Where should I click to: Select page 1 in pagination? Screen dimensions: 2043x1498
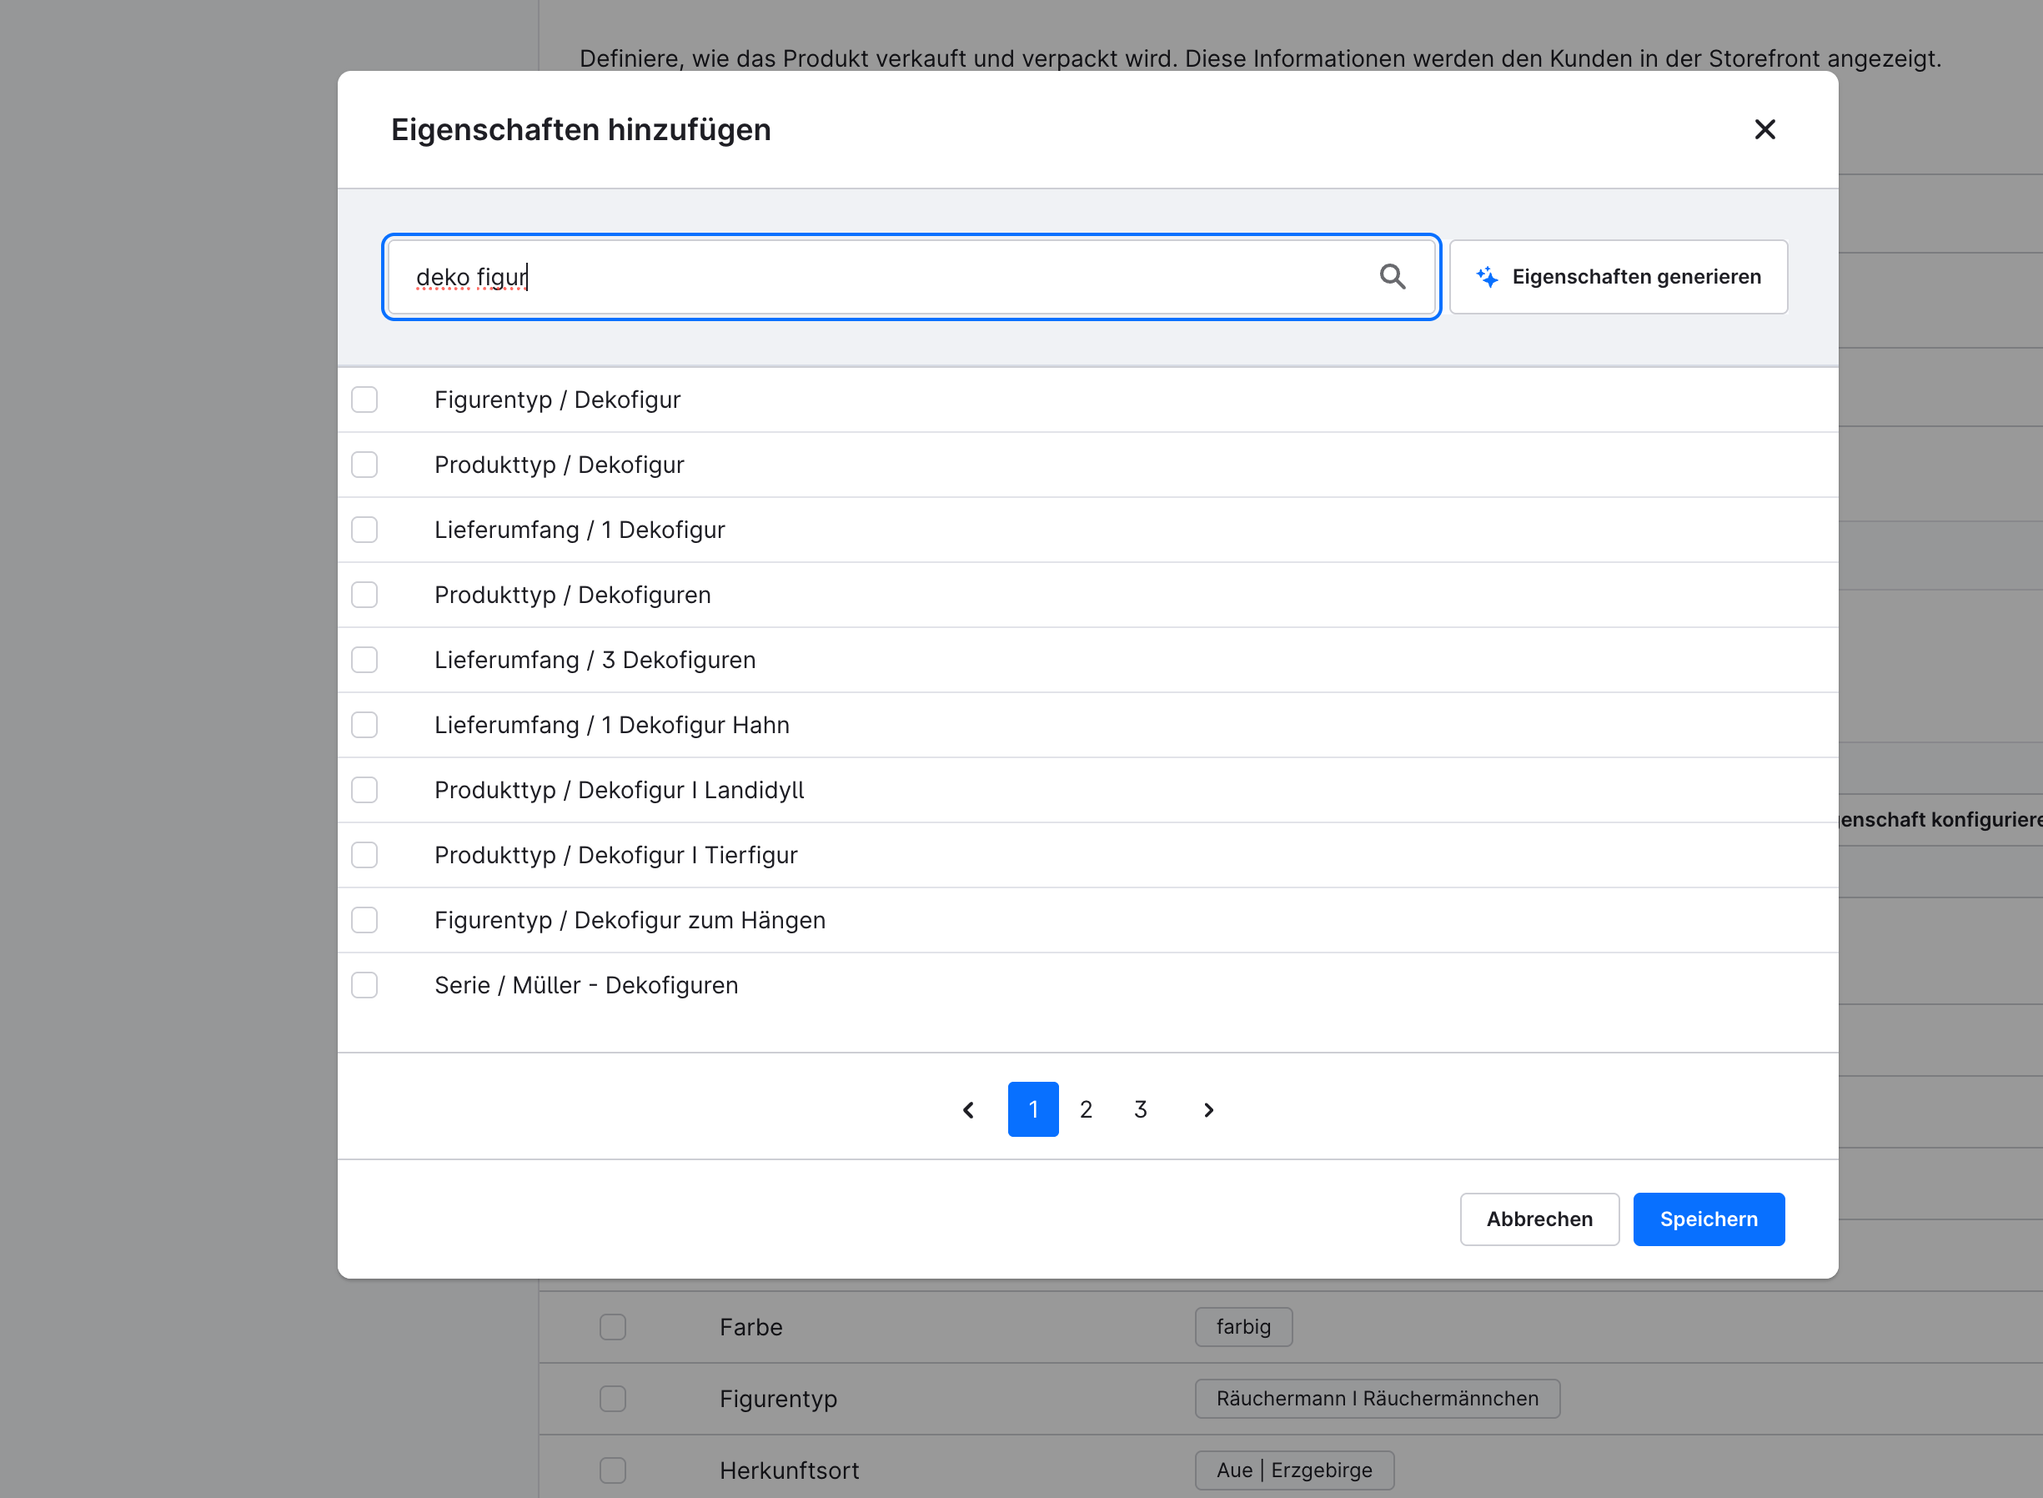1033,1110
